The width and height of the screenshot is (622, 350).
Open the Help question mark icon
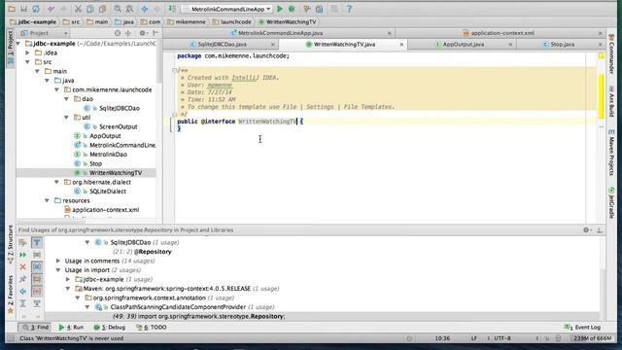349,9
